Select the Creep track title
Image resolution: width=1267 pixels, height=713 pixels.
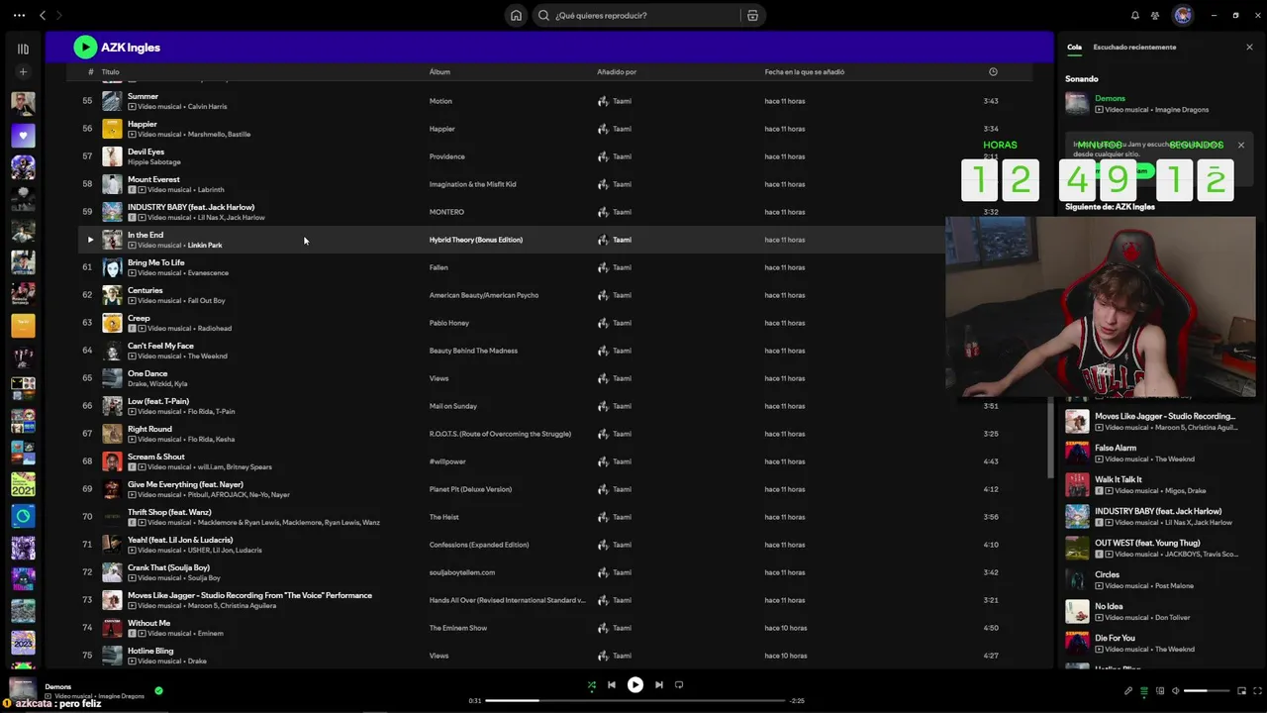[x=139, y=318]
